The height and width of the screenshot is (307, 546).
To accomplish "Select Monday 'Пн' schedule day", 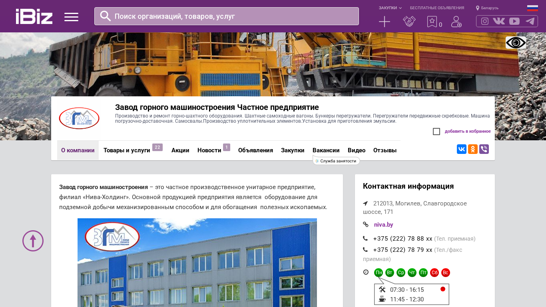I will pos(379,273).
